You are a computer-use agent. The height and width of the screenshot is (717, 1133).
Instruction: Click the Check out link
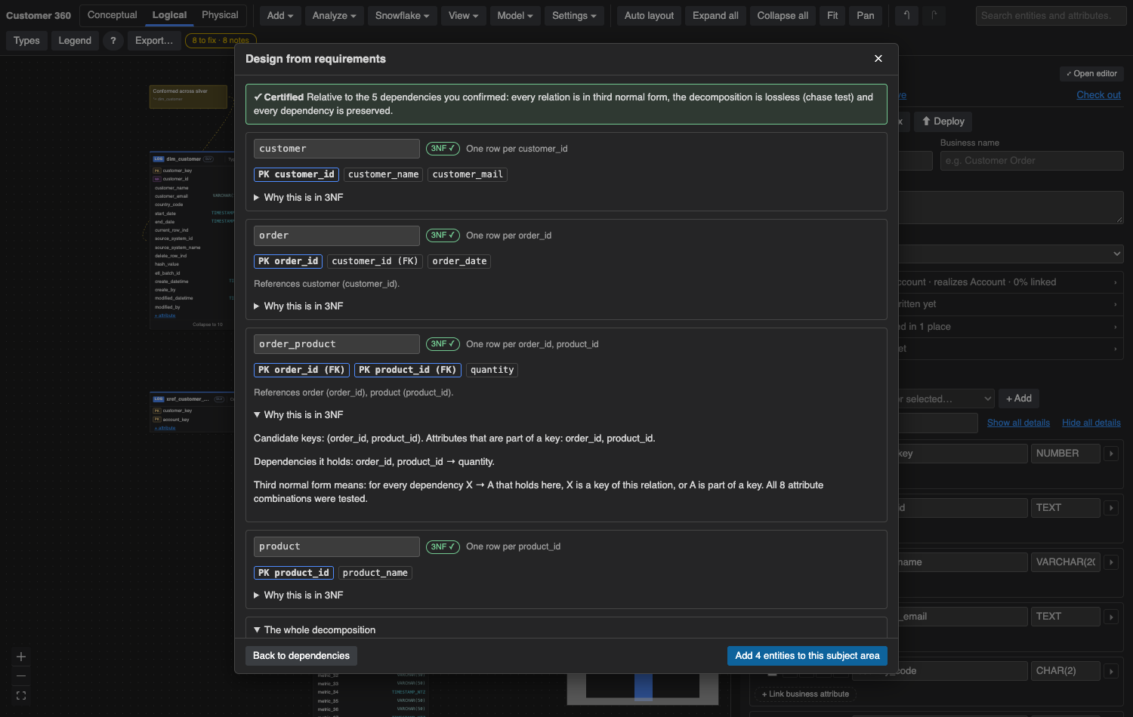coord(1098,95)
